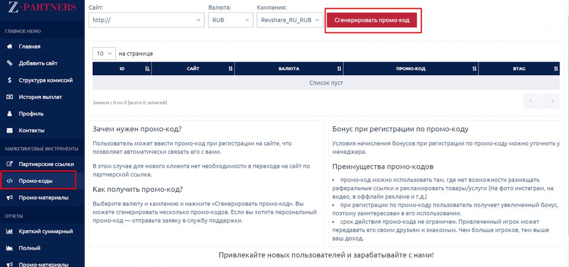Click the user icon beside Профиль
The height and width of the screenshot is (267, 569).
10,114
